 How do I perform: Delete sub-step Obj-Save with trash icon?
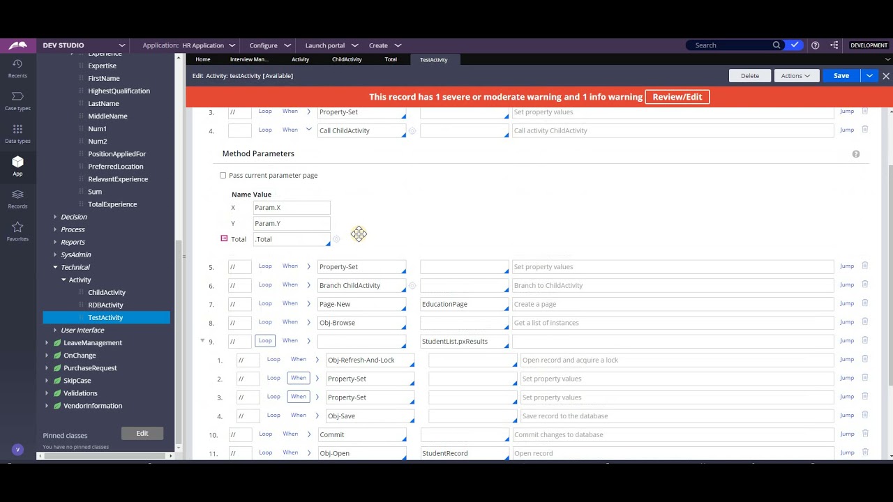point(865,415)
